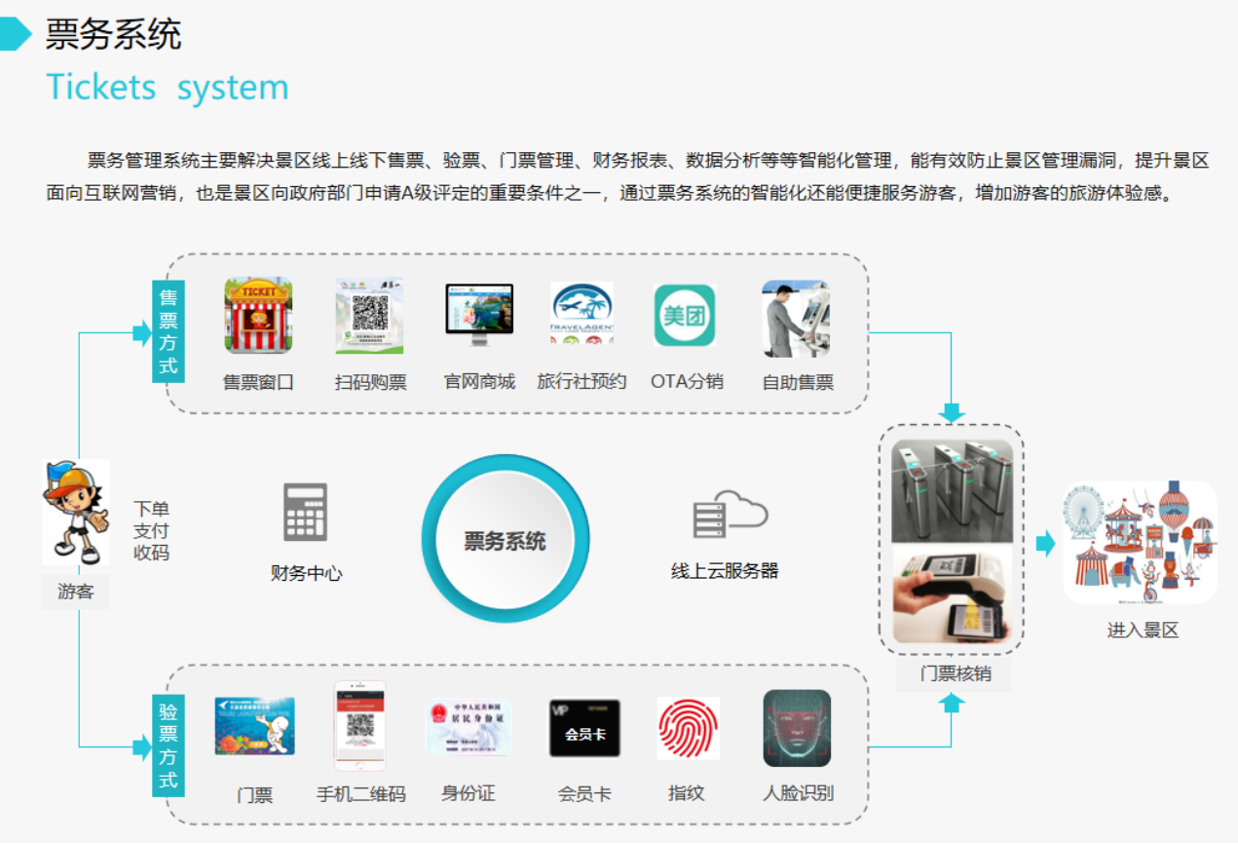Viewport: 1238px width, 844px height.
Task: Click the 门票 ticket card image
Action: (x=255, y=726)
